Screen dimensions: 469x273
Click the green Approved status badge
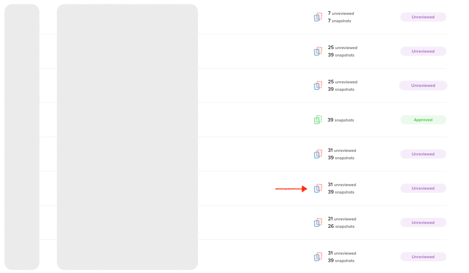point(423,120)
